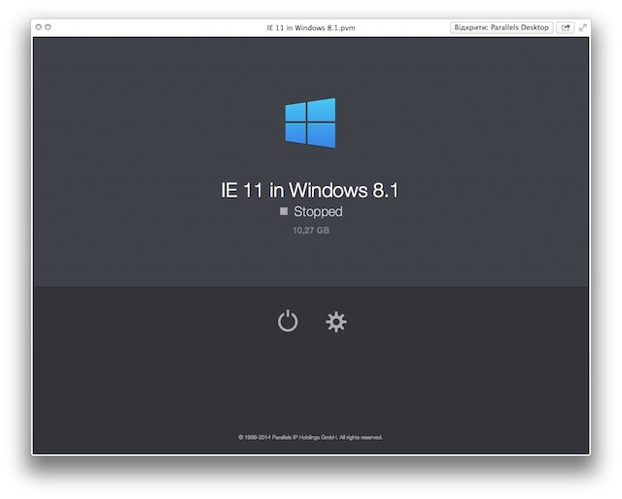The image size is (622, 499).
Task: Click the VM name IE 11 in Windows 8.1
Action: click(x=310, y=190)
